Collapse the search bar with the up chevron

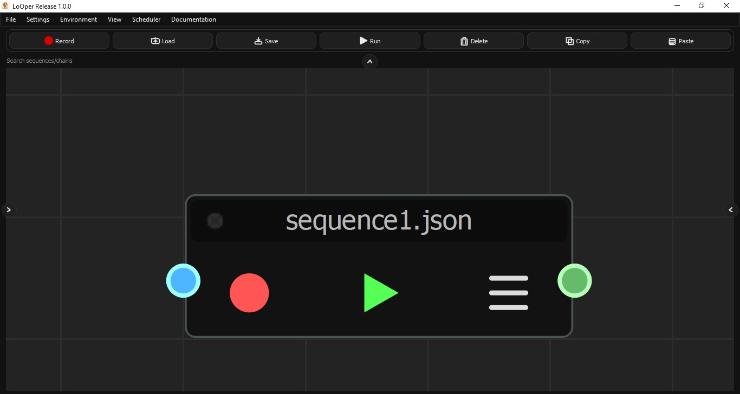click(370, 62)
